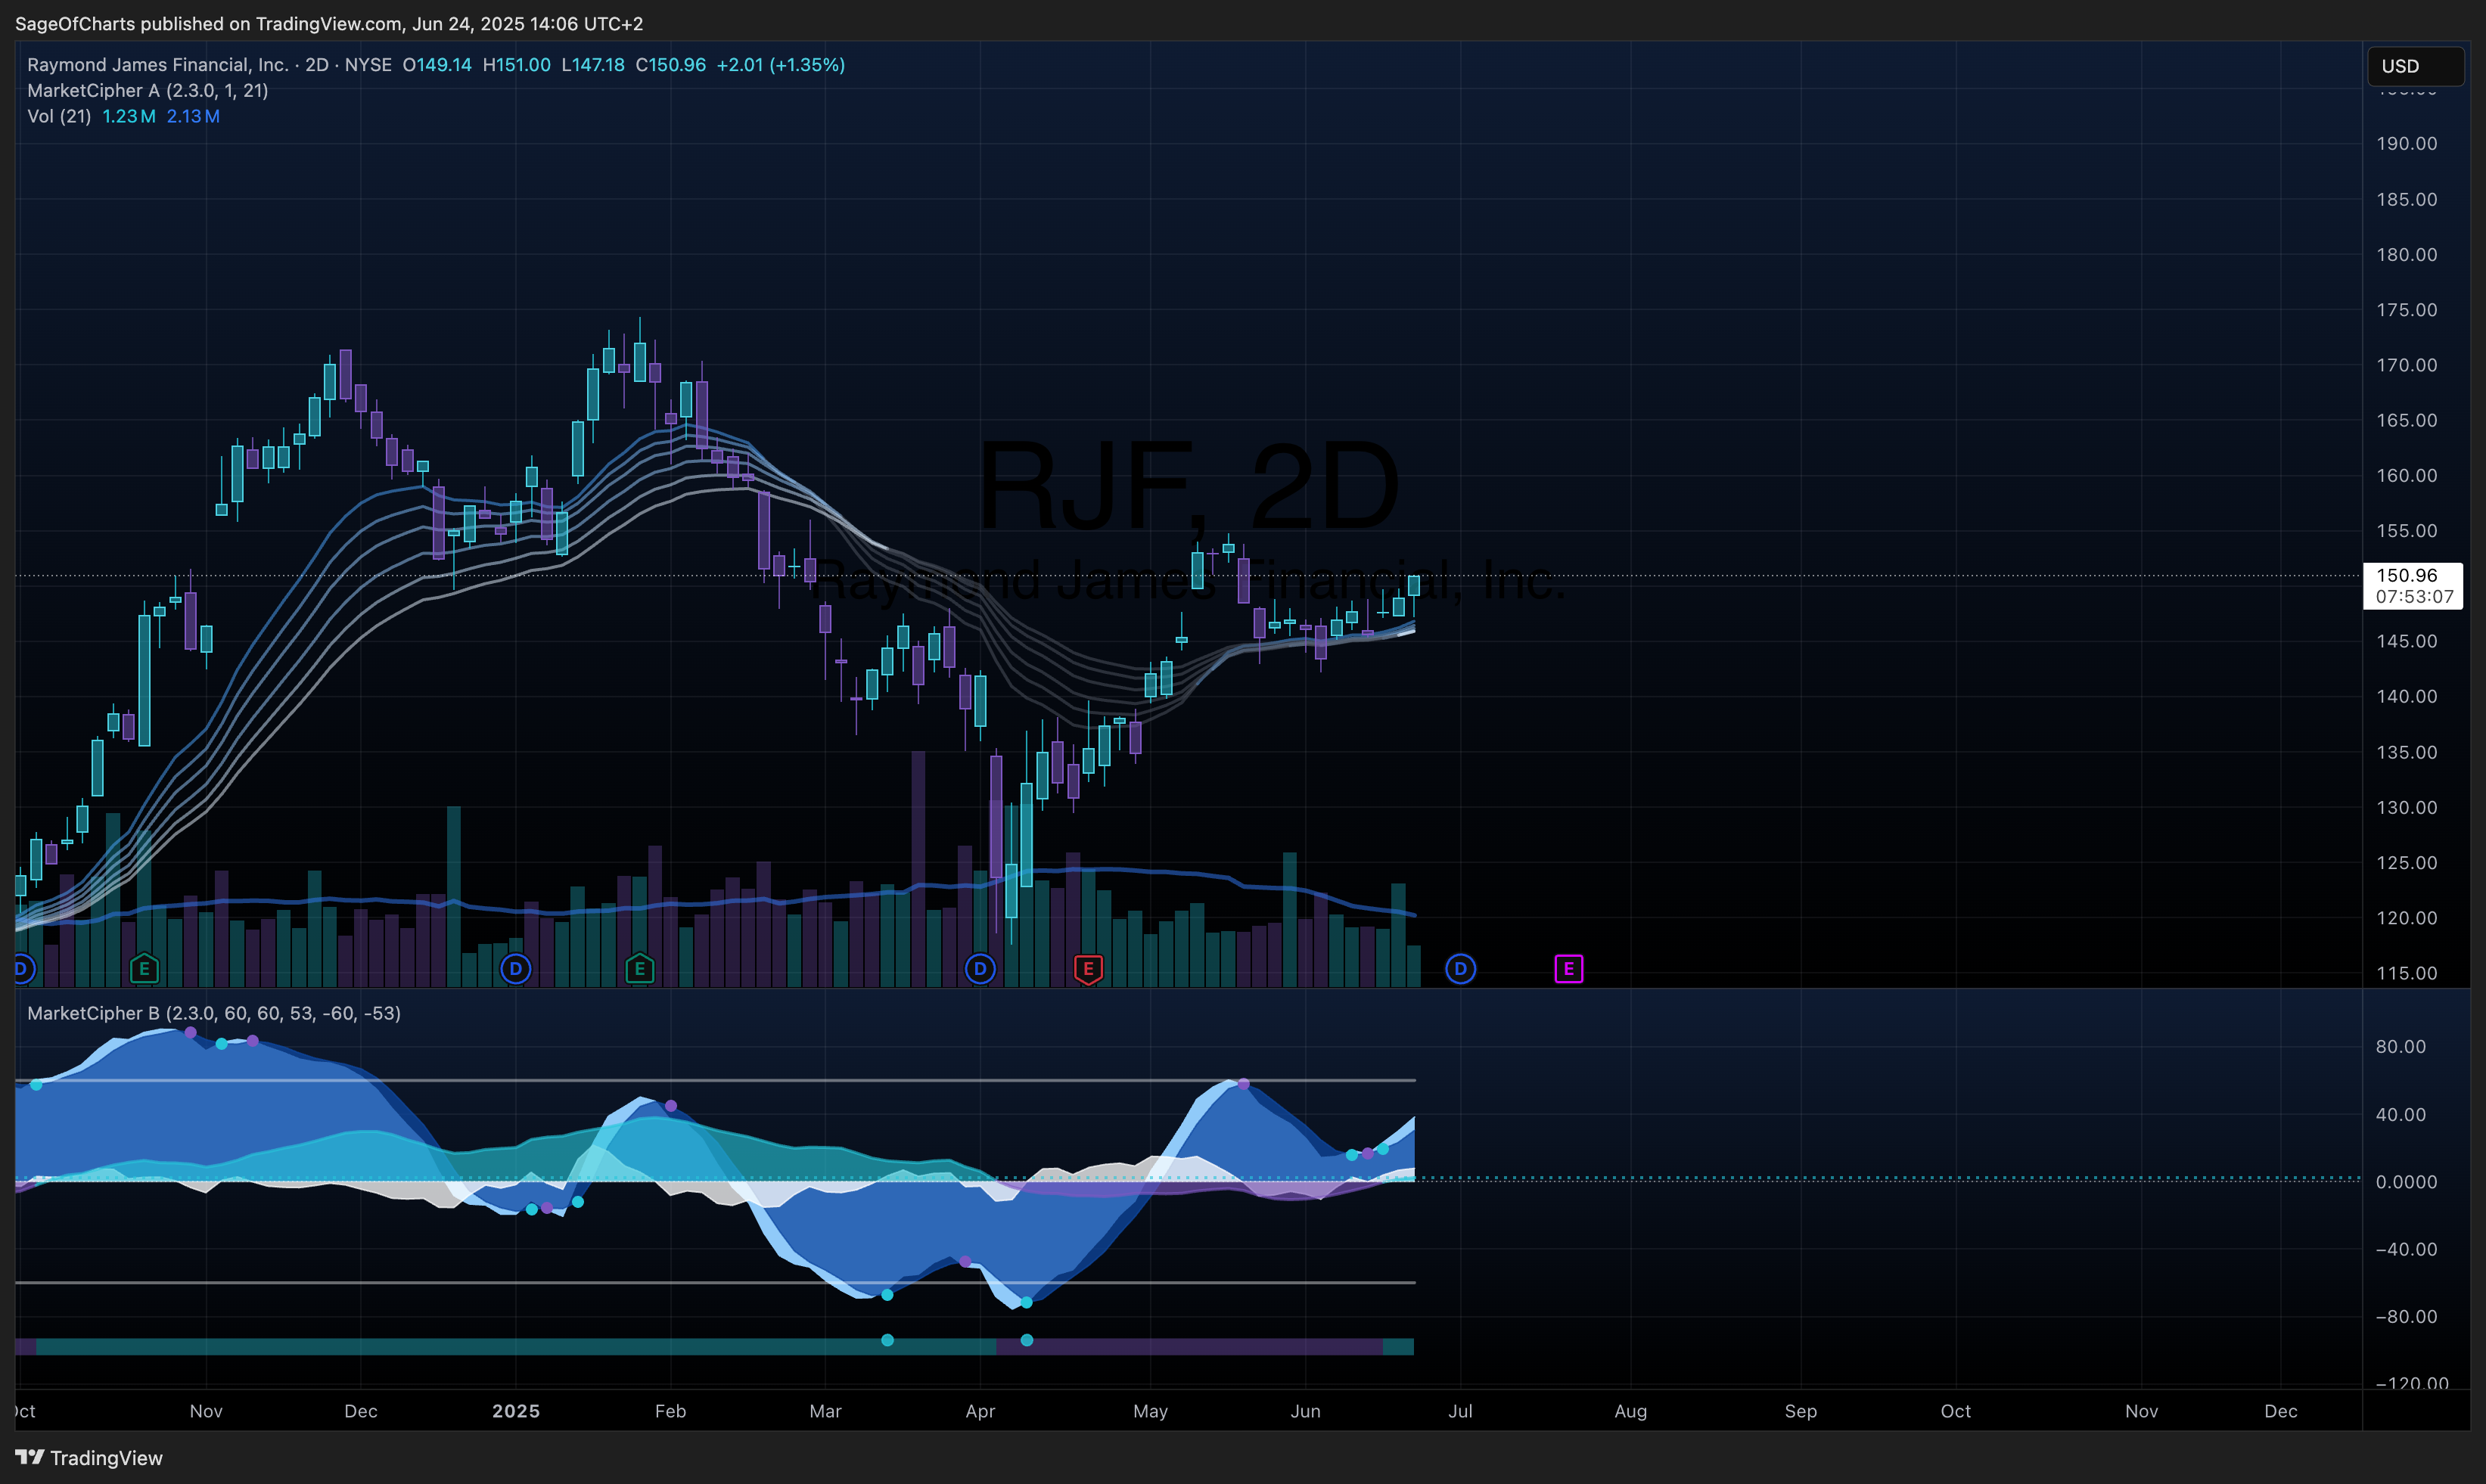
Task: Click the upcoming dividend marker at July
Action: [x=1460, y=968]
